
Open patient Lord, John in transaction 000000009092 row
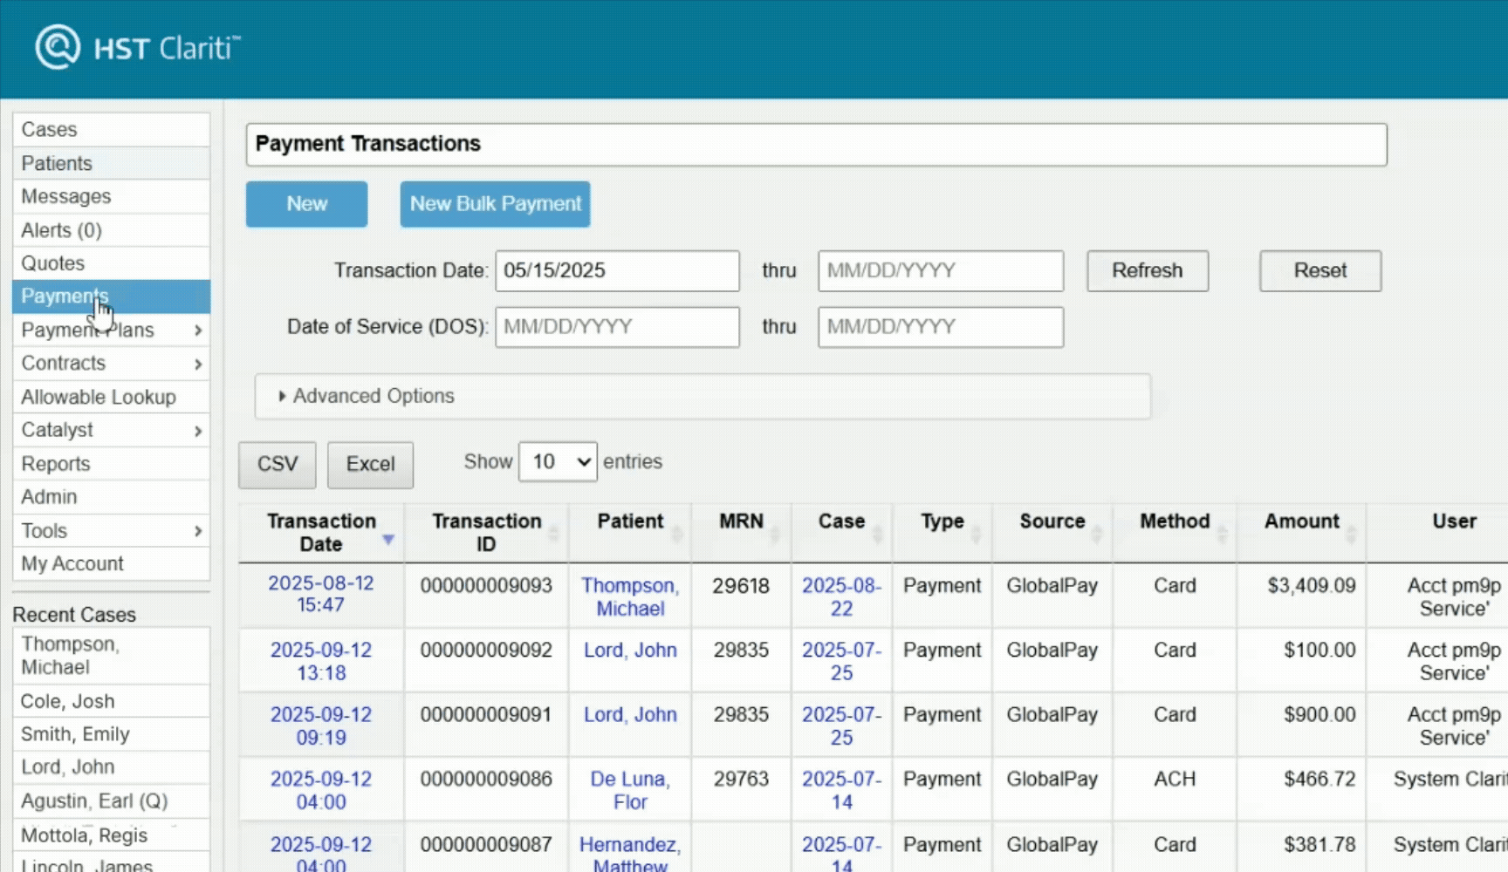click(630, 651)
